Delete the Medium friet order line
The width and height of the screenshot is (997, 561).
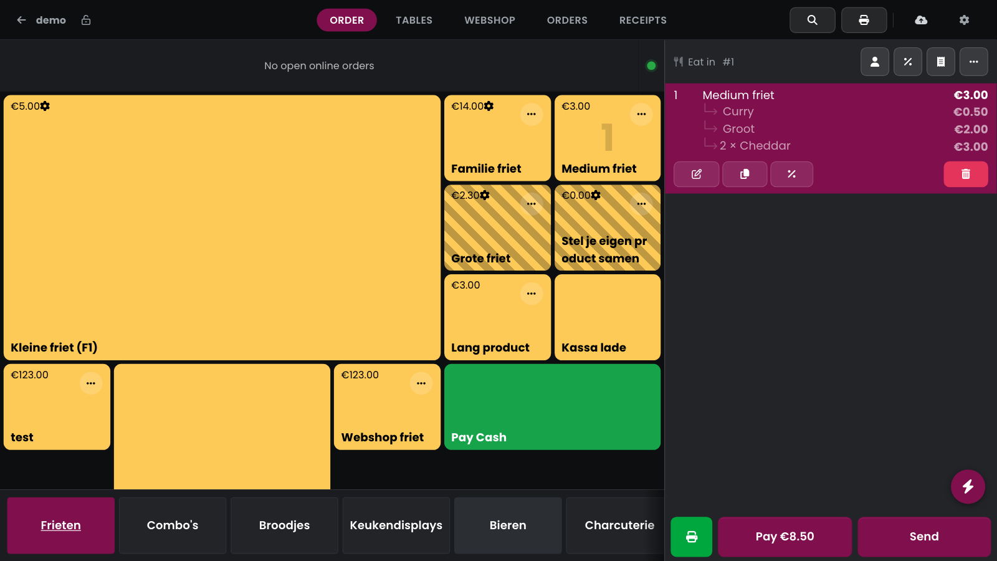point(966,175)
